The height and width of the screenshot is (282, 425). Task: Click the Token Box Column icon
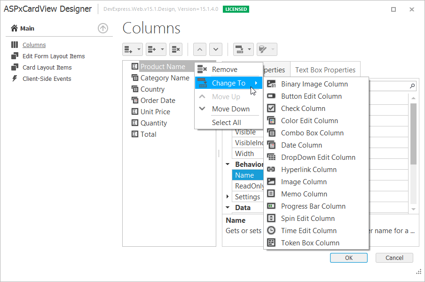tap(271, 243)
